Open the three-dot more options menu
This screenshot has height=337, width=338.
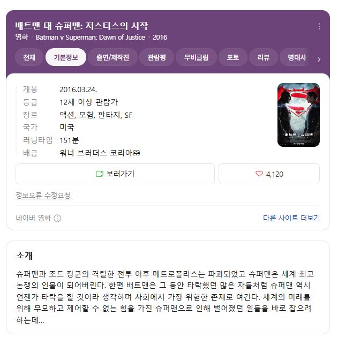[x=319, y=26]
